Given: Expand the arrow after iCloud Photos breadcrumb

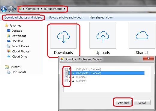Looking at the screenshot, I should click(64, 9).
